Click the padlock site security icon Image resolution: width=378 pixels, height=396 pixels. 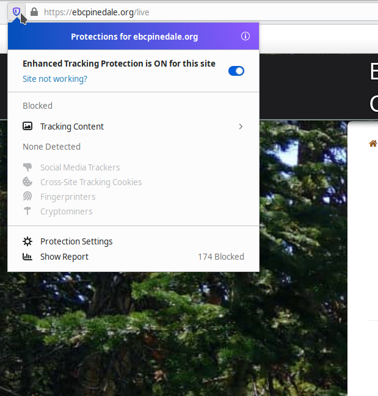34,12
